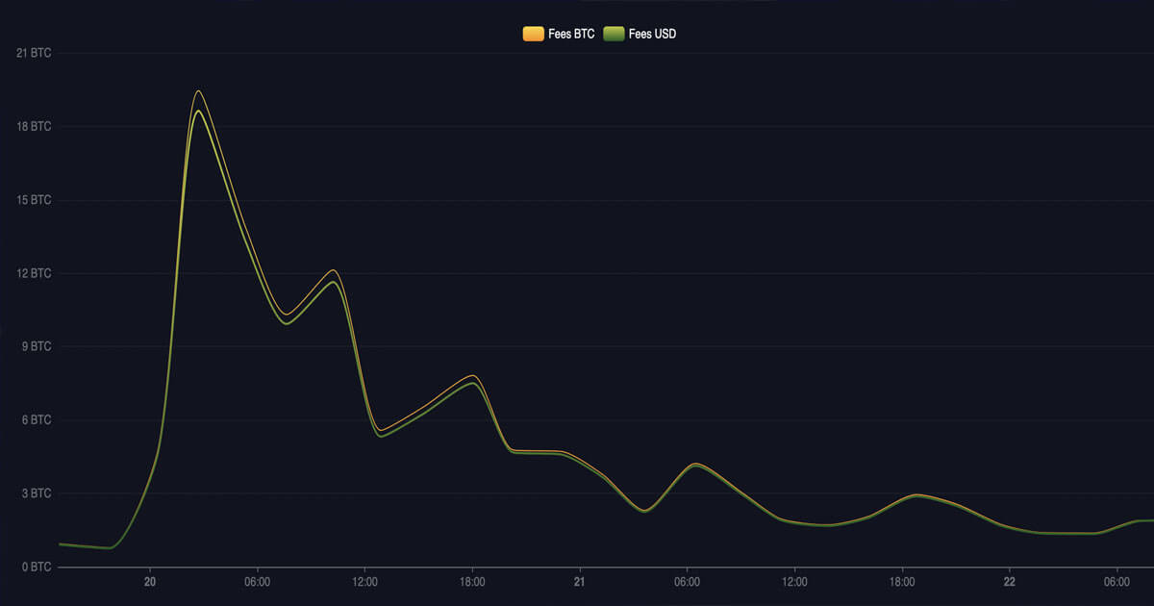Click the 21 BTC y-axis label
The image size is (1154, 606).
coord(34,54)
